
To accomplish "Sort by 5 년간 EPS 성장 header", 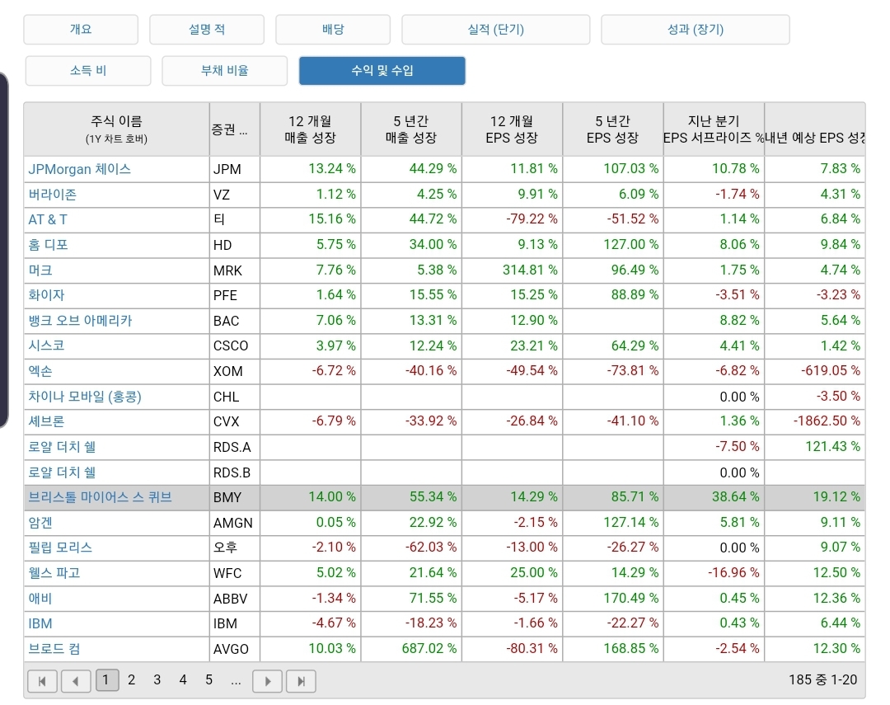I will coord(612,129).
